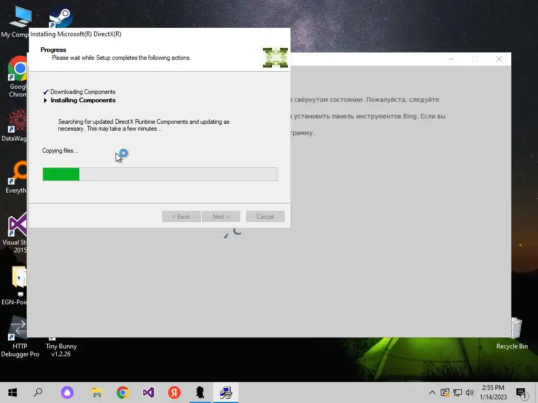Show hidden system tray icons
538x403 pixels.
point(432,393)
